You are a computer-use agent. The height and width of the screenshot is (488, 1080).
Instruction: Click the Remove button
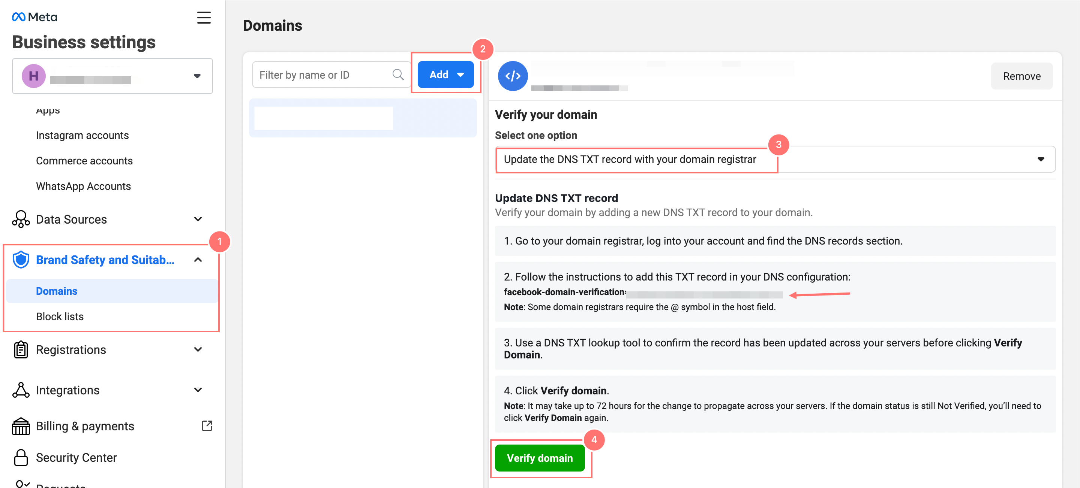pos(1021,76)
